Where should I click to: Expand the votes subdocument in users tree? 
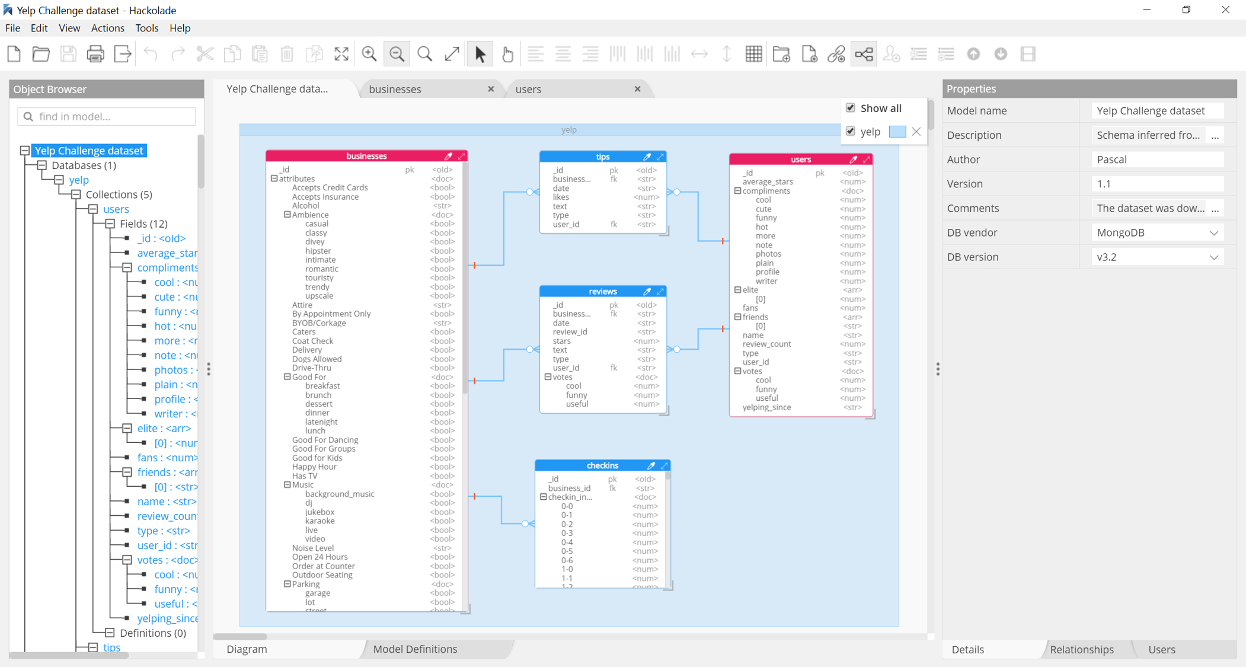125,560
